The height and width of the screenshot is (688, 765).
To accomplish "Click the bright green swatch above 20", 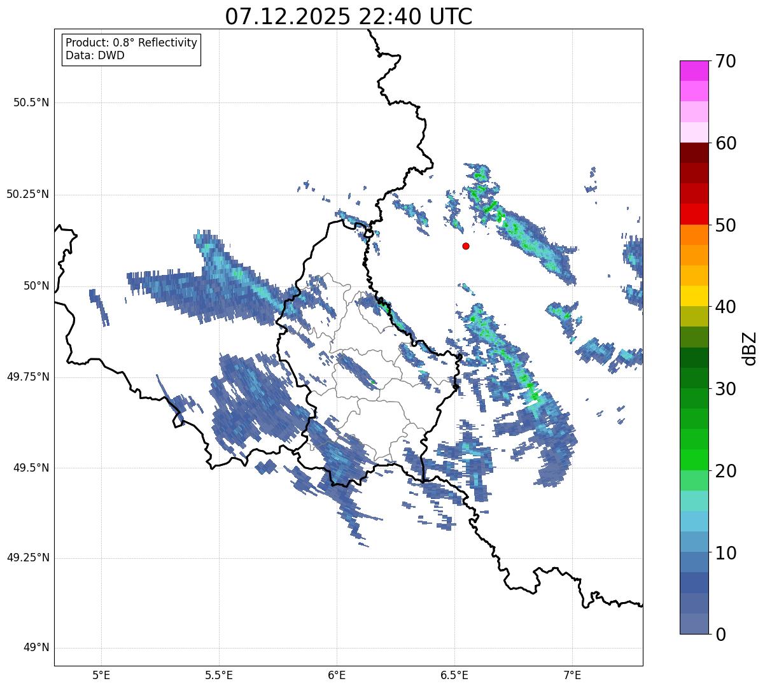I will (694, 460).
